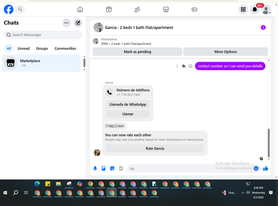
Task: Send a thumbs-up like
Action: click(x=266, y=168)
